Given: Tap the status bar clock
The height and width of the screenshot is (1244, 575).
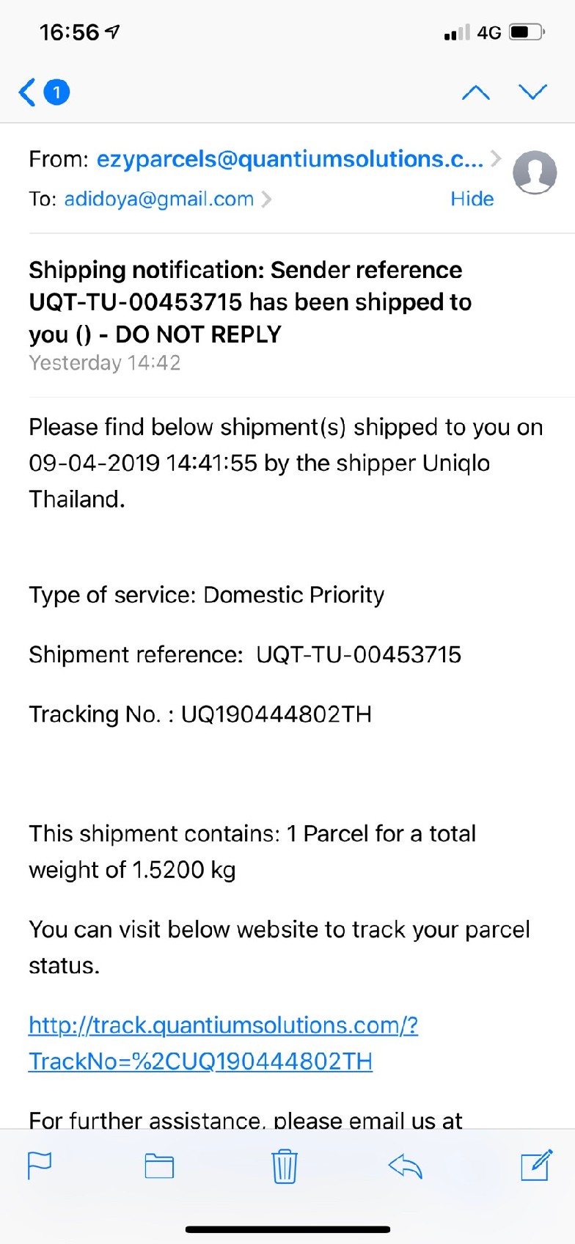Looking at the screenshot, I should [x=69, y=32].
